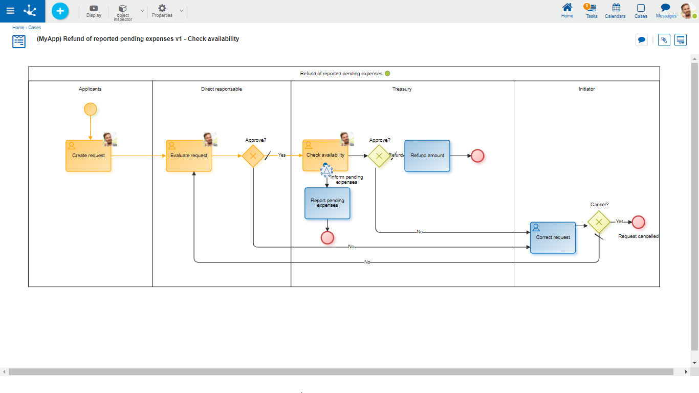The height and width of the screenshot is (393, 699).
Task: Go to Home via house icon
Action: 567,10
